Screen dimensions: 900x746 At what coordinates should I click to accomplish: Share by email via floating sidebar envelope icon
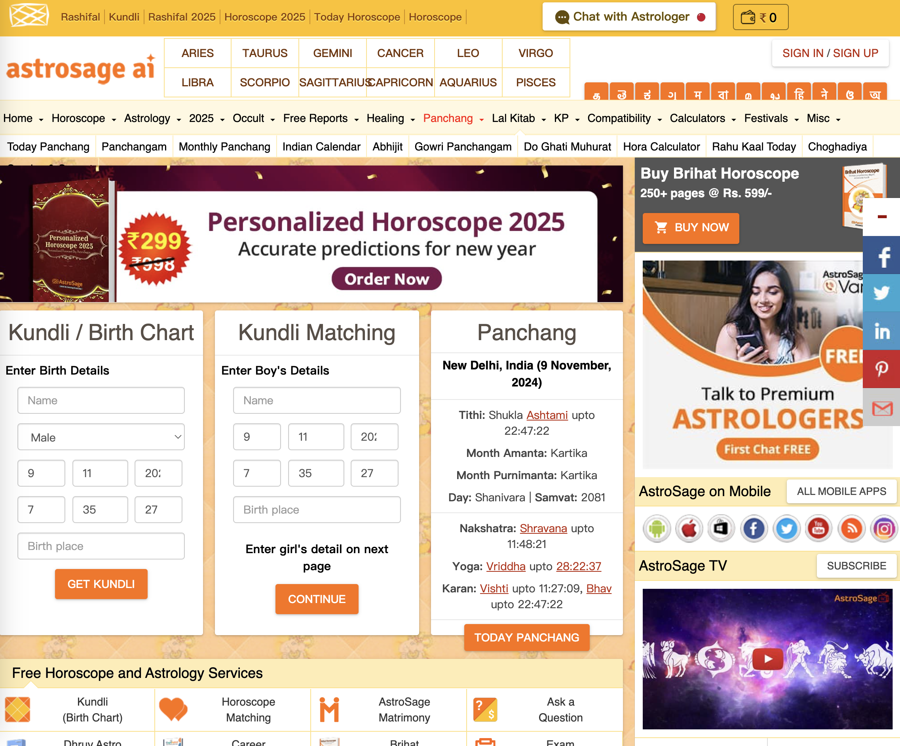882,408
